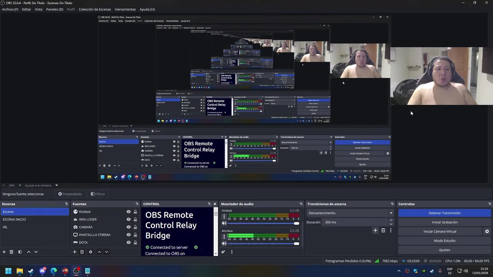Open Paneles menu
Screen dimensions: 493x277
click(x=55, y=9)
